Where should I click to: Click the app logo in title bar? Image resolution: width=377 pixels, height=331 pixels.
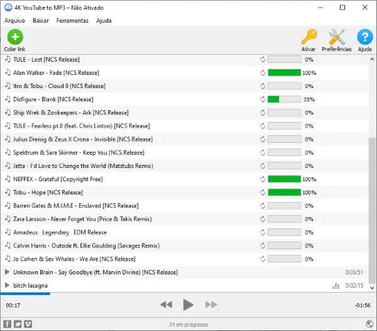click(x=8, y=8)
